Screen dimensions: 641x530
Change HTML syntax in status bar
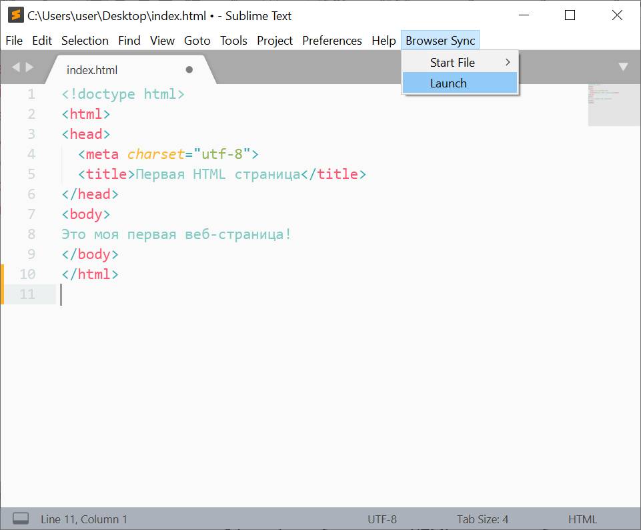tap(582, 519)
